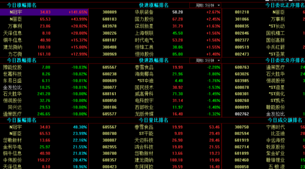Select 鸿合科技 002955 row
Screen dimensions: 305x169
155,147
